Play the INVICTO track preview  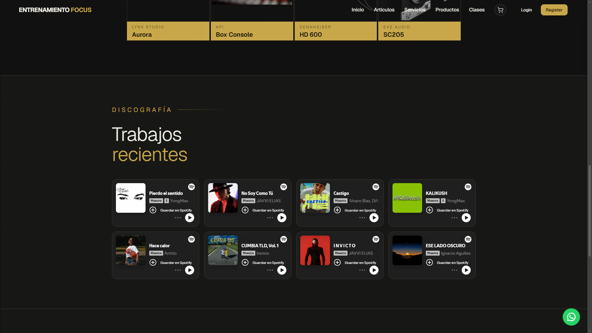point(374,270)
